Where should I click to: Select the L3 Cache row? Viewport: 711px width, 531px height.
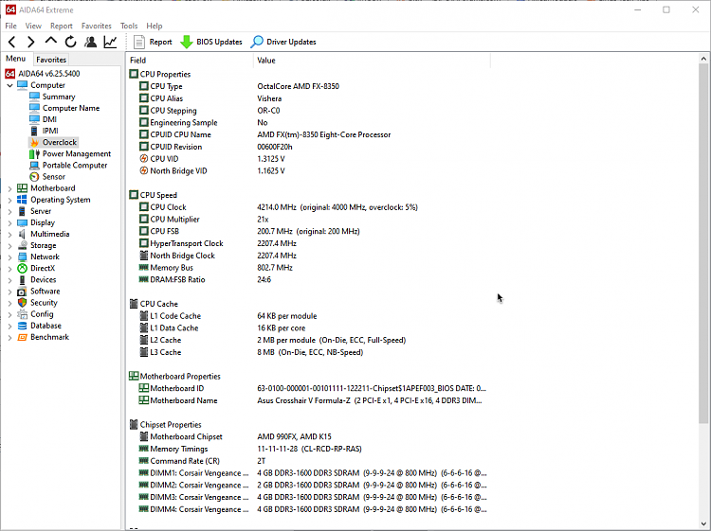click(308, 352)
